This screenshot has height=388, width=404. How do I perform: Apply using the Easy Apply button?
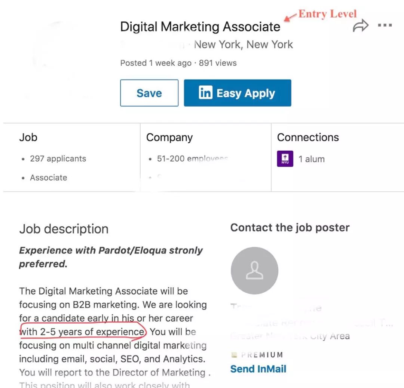tap(237, 93)
